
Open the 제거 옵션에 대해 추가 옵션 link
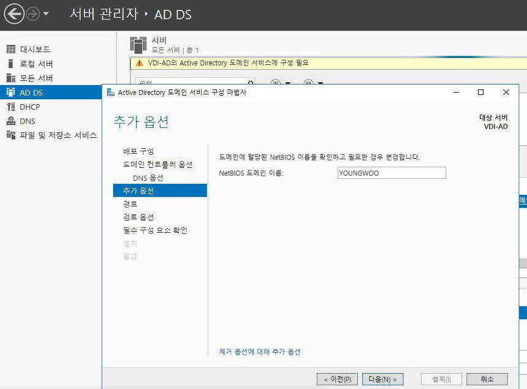pyautogui.click(x=259, y=352)
